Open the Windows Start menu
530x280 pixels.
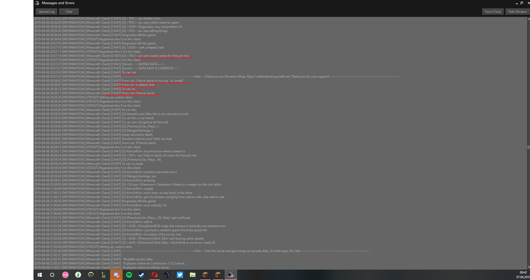pos(40,275)
